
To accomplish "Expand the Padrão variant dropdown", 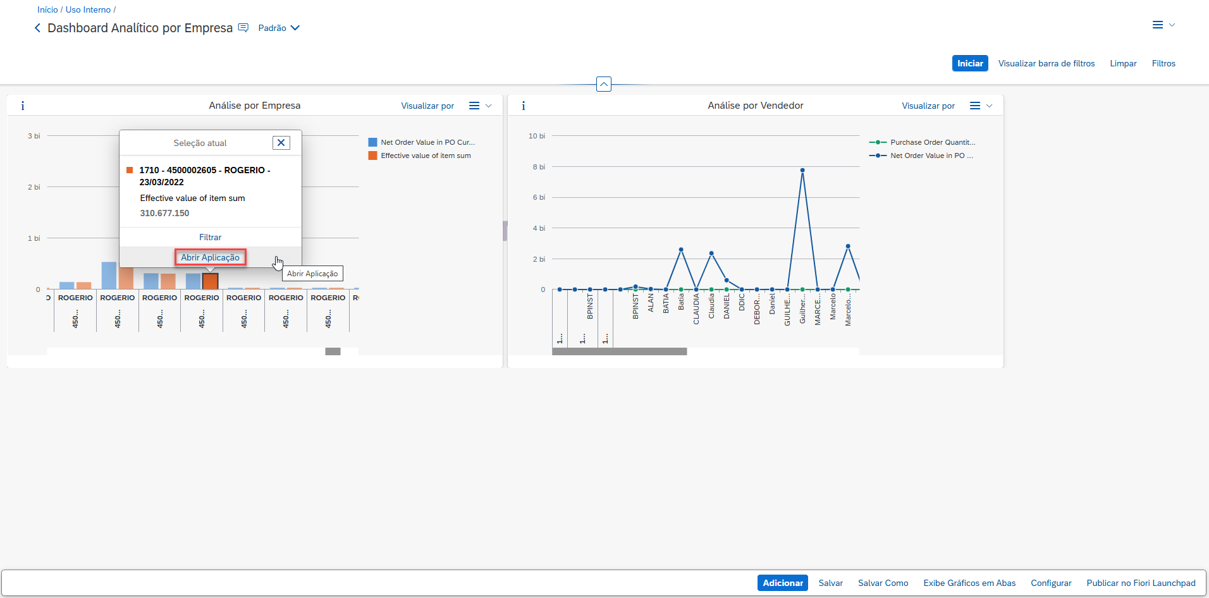I will click(279, 28).
